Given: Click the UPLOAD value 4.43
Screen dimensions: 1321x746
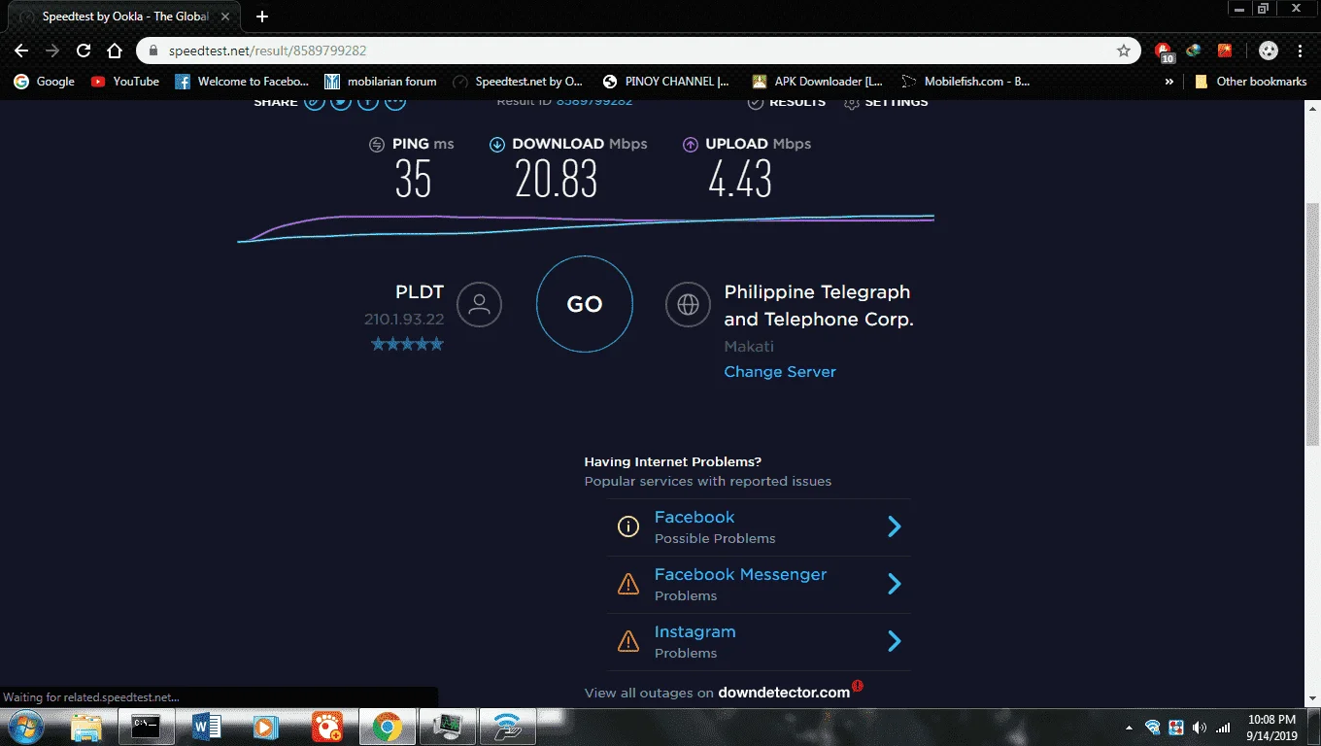Looking at the screenshot, I should pyautogui.click(x=740, y=180).
